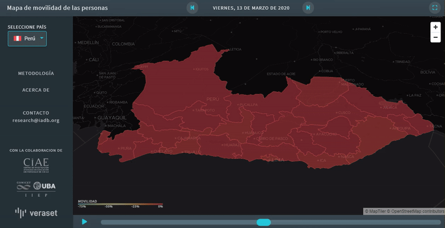Click the CONICET UBA IIEP logo
The width and height of the screenshot is (445, 228).
coord(36,189)
